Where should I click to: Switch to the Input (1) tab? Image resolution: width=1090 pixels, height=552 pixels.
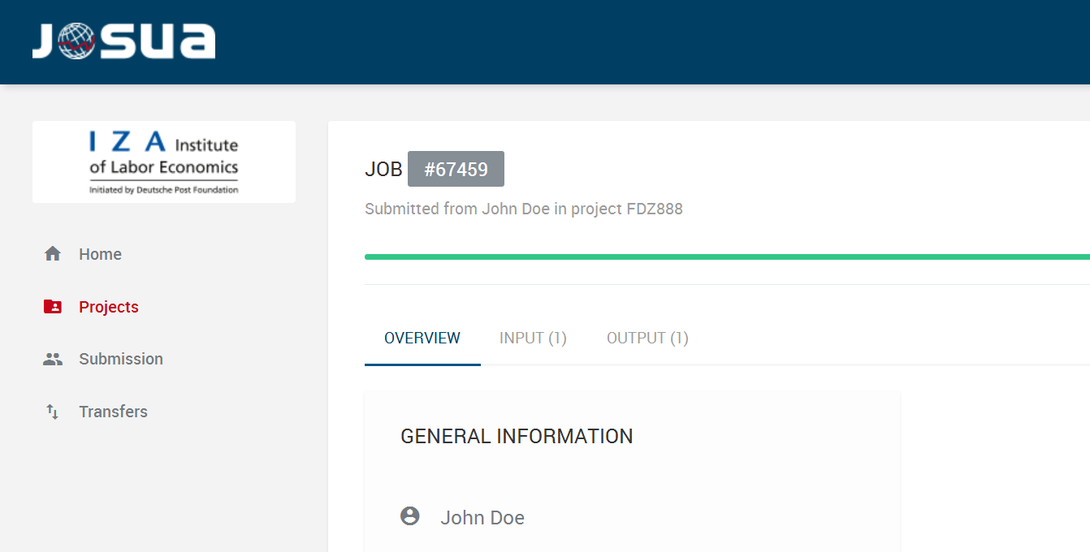click(x=533, y=339)
